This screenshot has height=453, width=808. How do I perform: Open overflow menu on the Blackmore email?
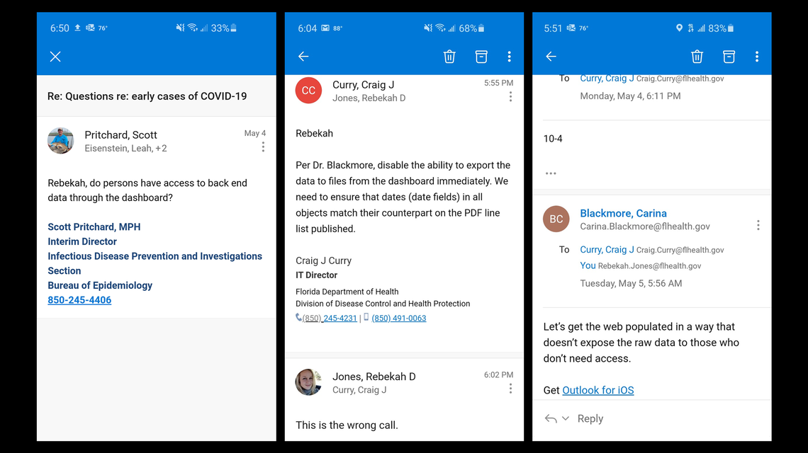[758, 224]
